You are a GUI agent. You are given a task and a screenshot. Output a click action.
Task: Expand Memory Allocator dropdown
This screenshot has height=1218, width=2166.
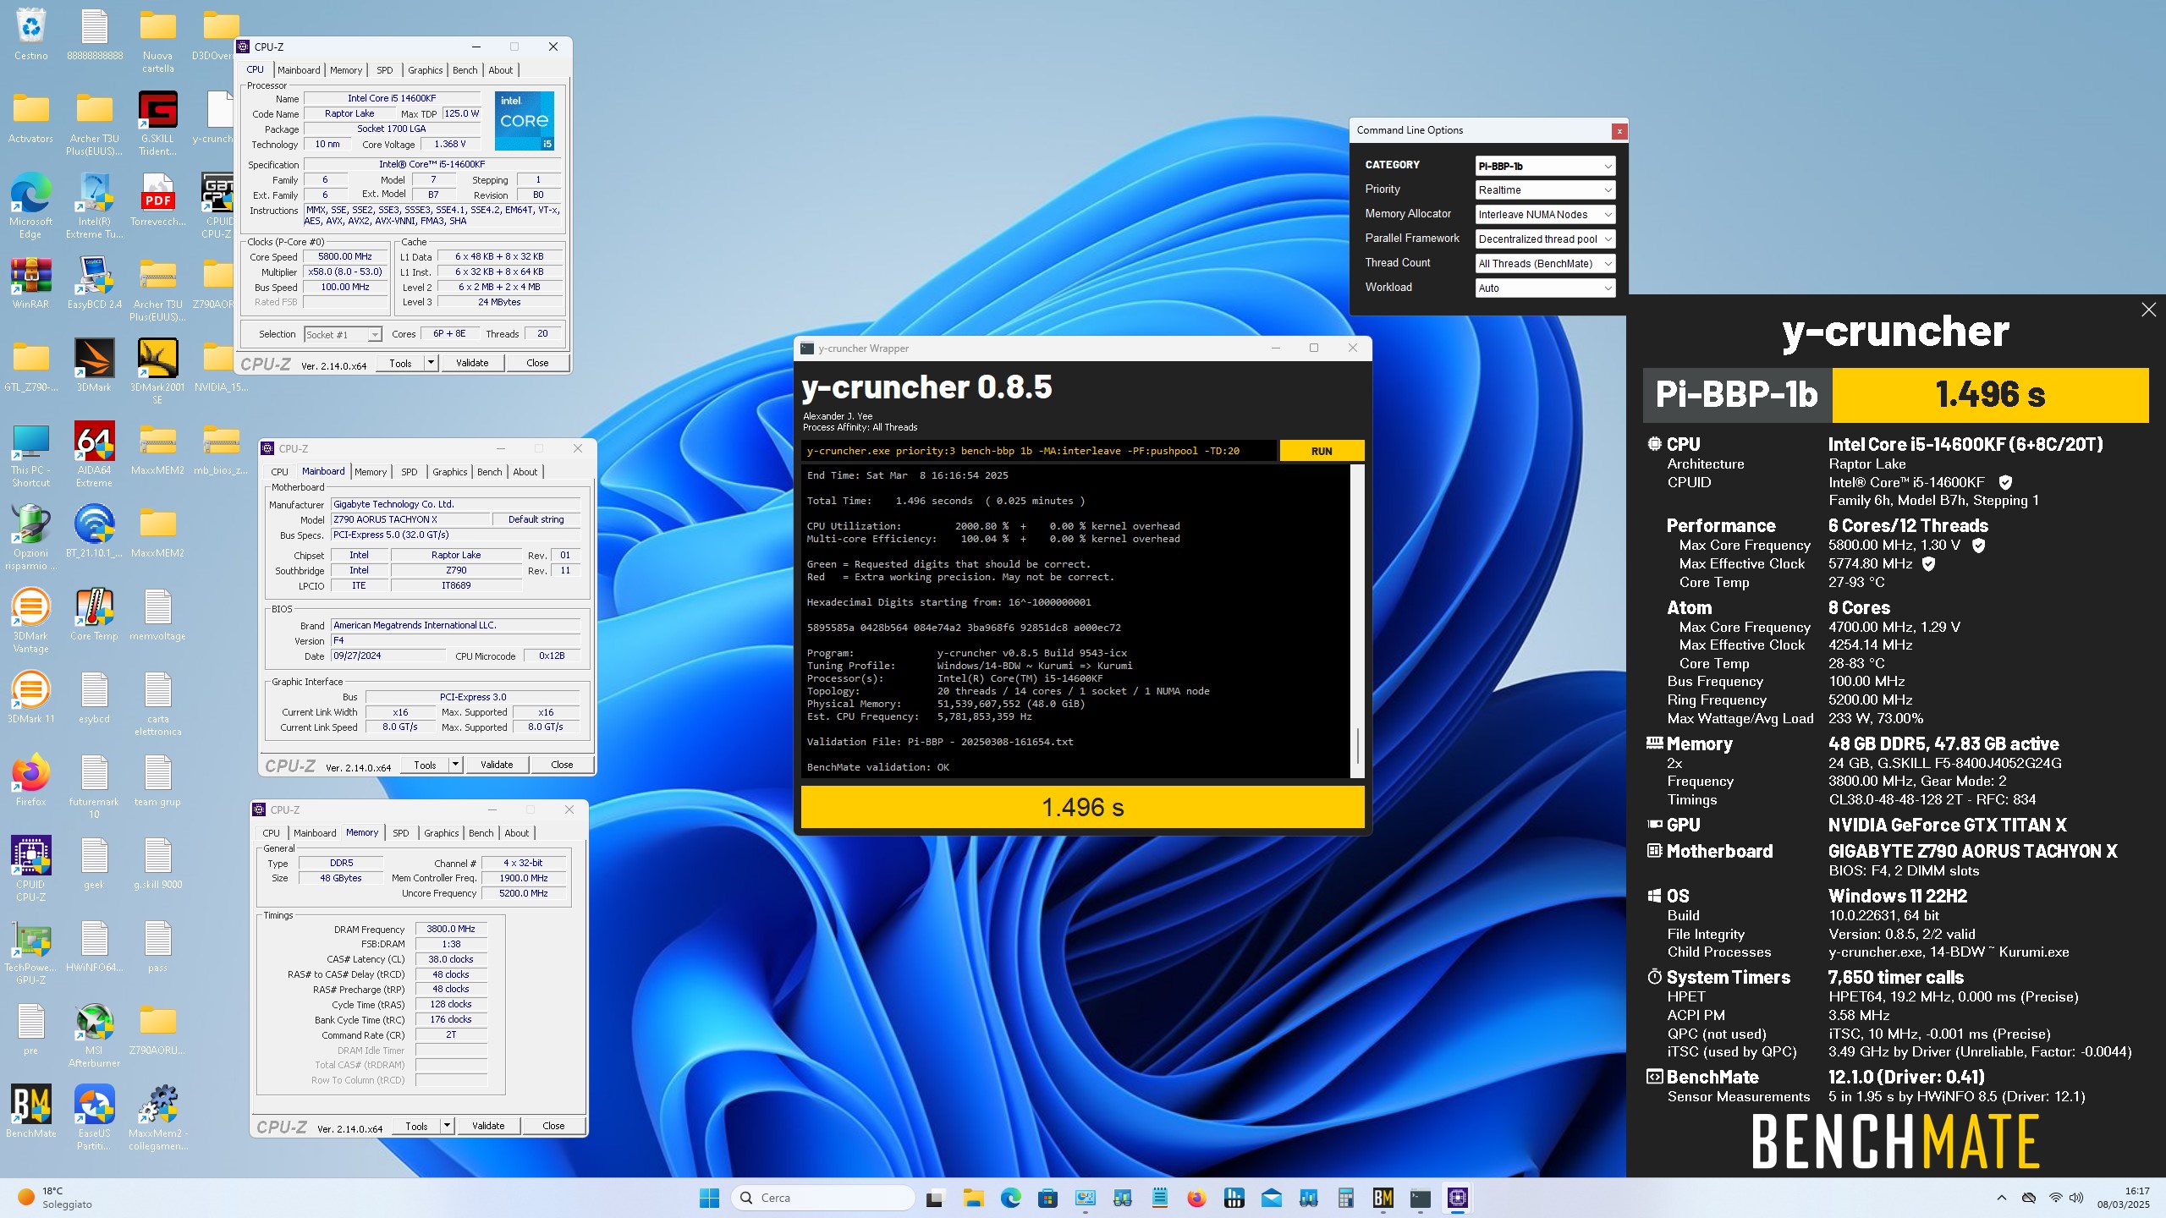coord(1545,215)
